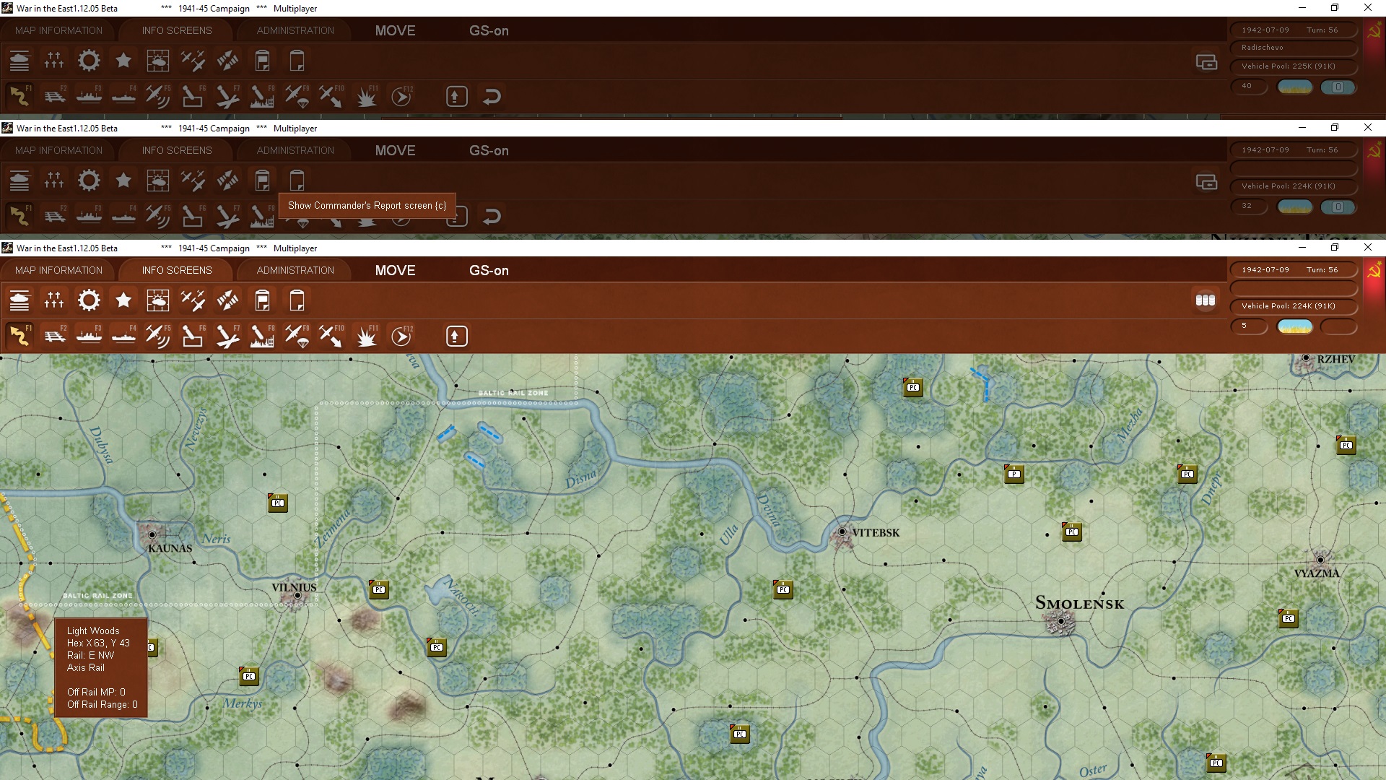Open reinforcements arrows icon in map window
Viewport: 1386px width, 780px height.
pyautogui.click(x=227, y=300)
